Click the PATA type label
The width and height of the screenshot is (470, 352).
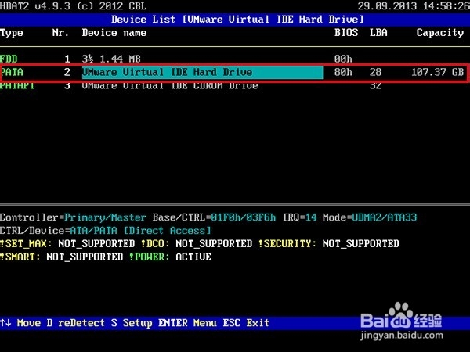tap(12, 72)
